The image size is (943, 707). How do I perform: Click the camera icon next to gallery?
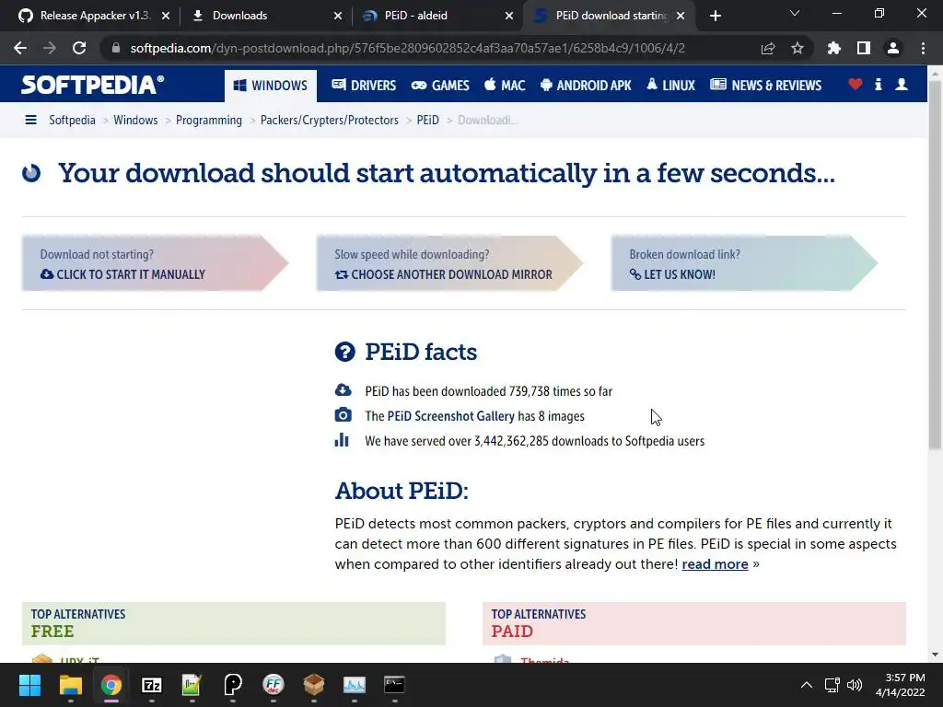[x=343, y=415]
